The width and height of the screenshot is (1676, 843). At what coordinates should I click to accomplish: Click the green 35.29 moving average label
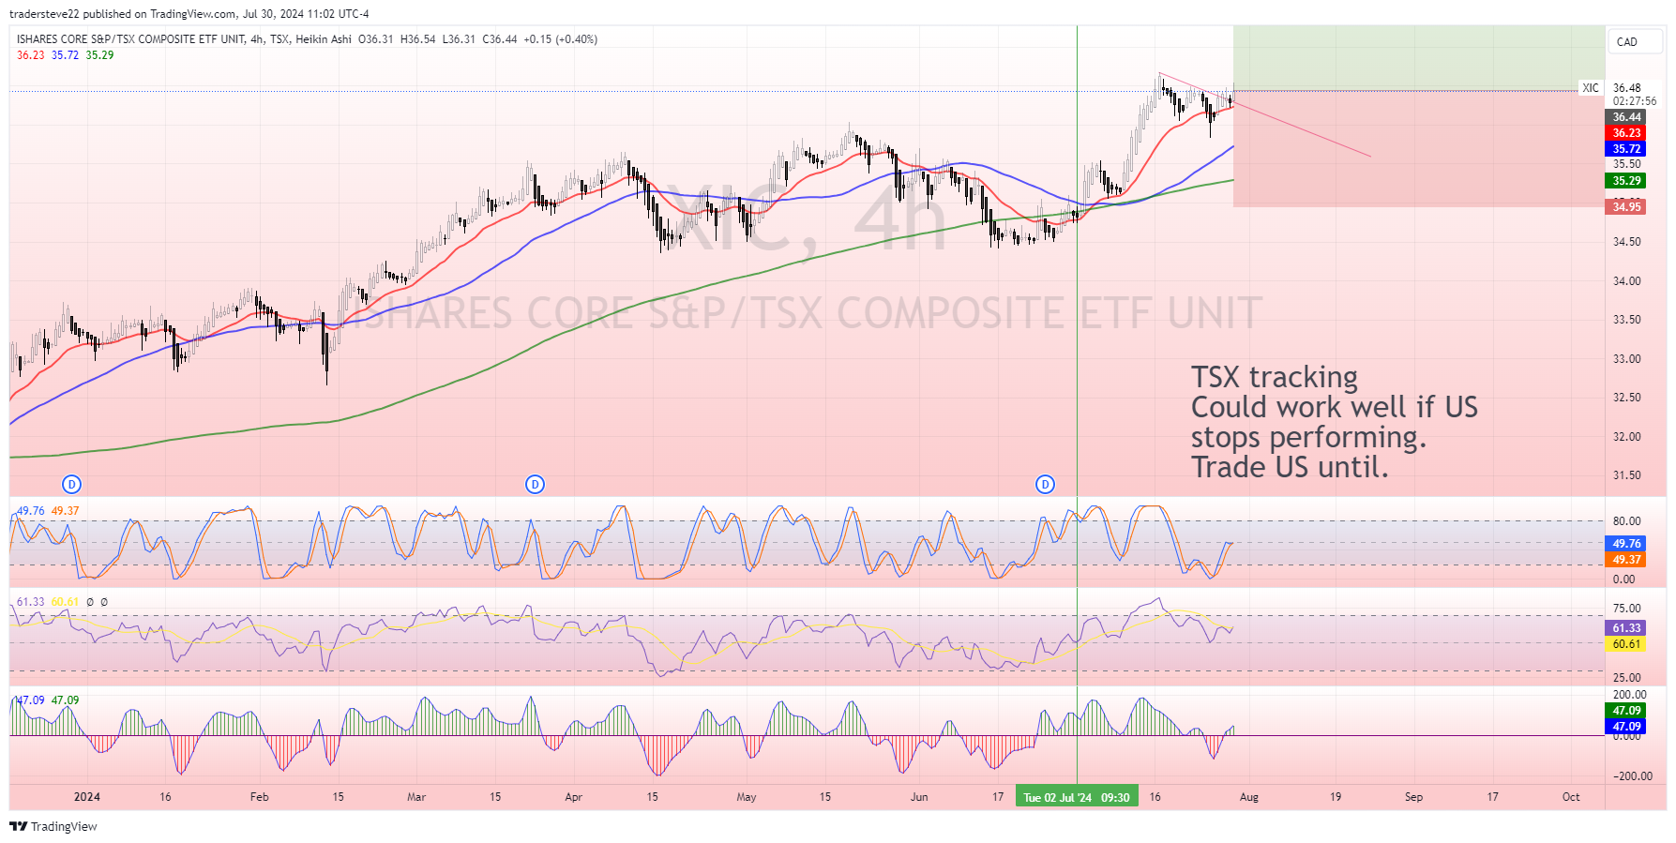tap(1626, 181)
